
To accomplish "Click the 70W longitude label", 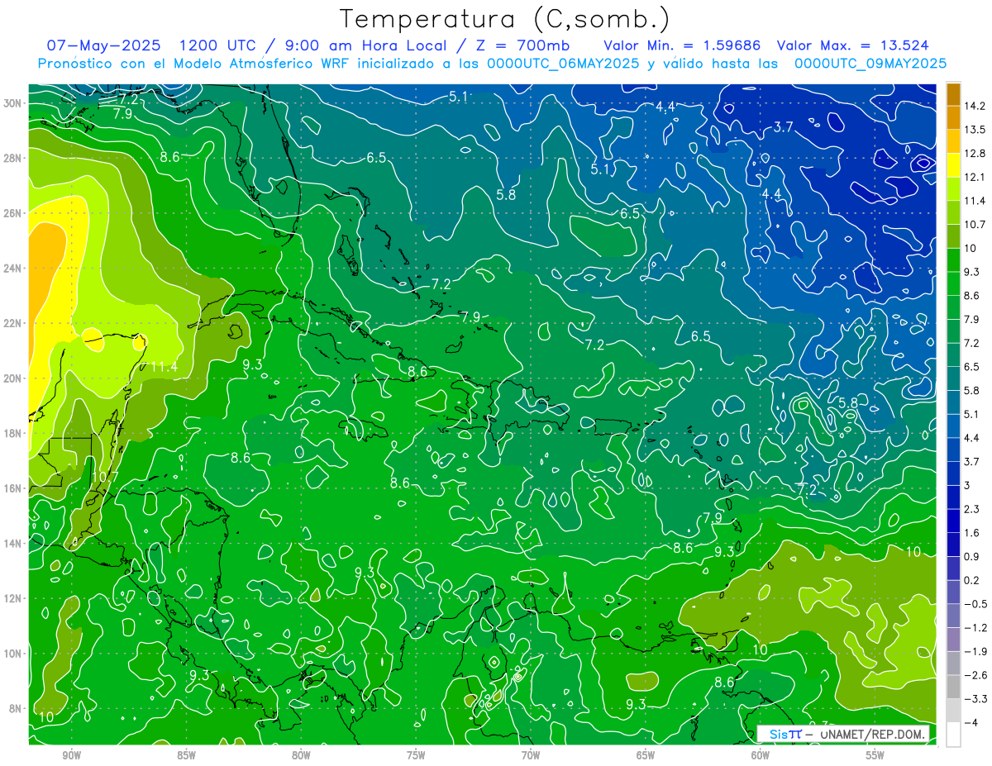I will (531, 755).
